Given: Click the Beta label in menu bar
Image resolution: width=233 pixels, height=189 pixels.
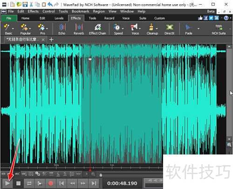Looking at the screenshot, I should pyautogui.click(x=211, y=11).
